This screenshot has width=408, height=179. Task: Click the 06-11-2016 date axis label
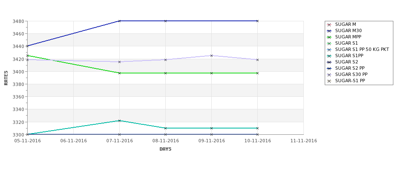click(73, 141)
